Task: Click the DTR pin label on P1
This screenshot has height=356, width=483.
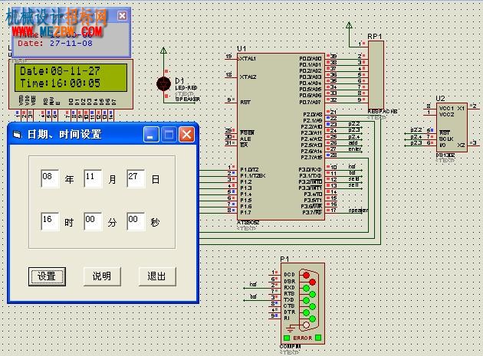Action: click(290, 312)
